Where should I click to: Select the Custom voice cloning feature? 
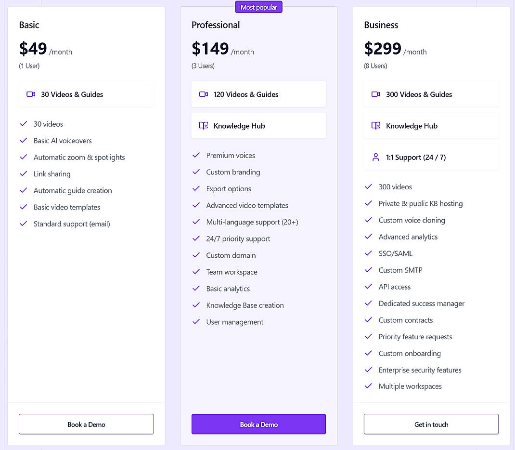(x=412, y=220)
